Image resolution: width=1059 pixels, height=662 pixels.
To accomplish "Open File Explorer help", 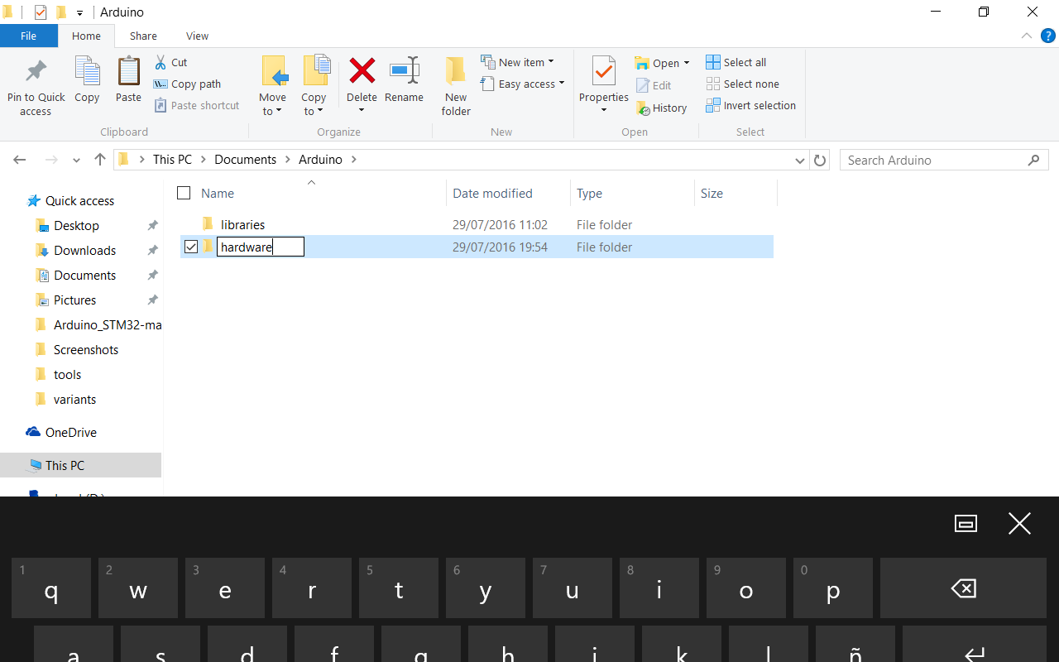I will click(1047, 36).
